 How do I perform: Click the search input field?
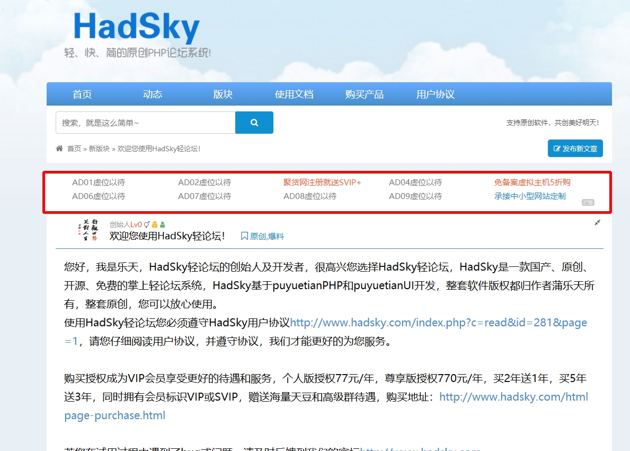pyautogui.click(x=146, y=123)
